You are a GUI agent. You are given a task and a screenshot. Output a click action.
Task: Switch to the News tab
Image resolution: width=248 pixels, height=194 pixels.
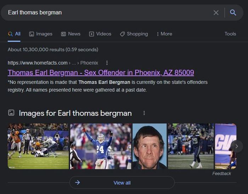coord(71,34)
